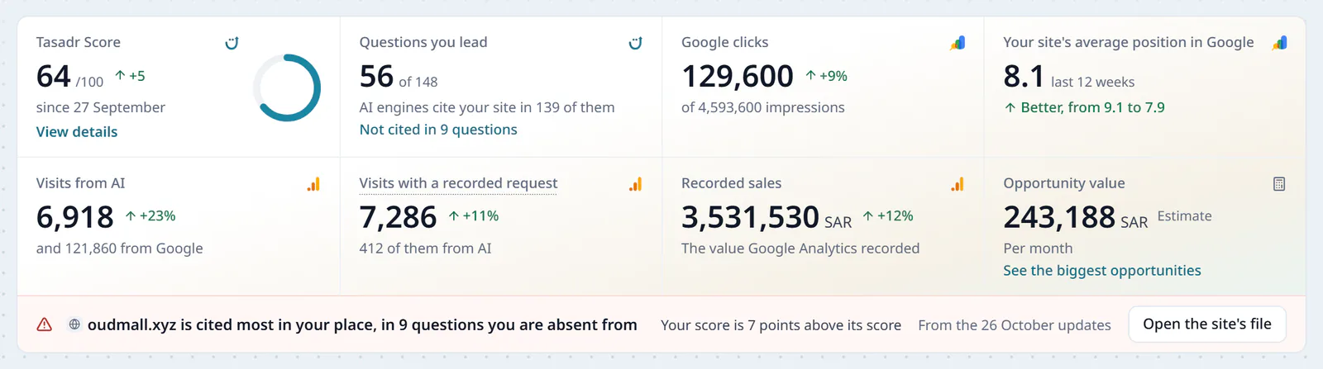This screenshot has height=369, width=1323.
Task: Click the 'Estimate' label
Action: (1184, 216)
